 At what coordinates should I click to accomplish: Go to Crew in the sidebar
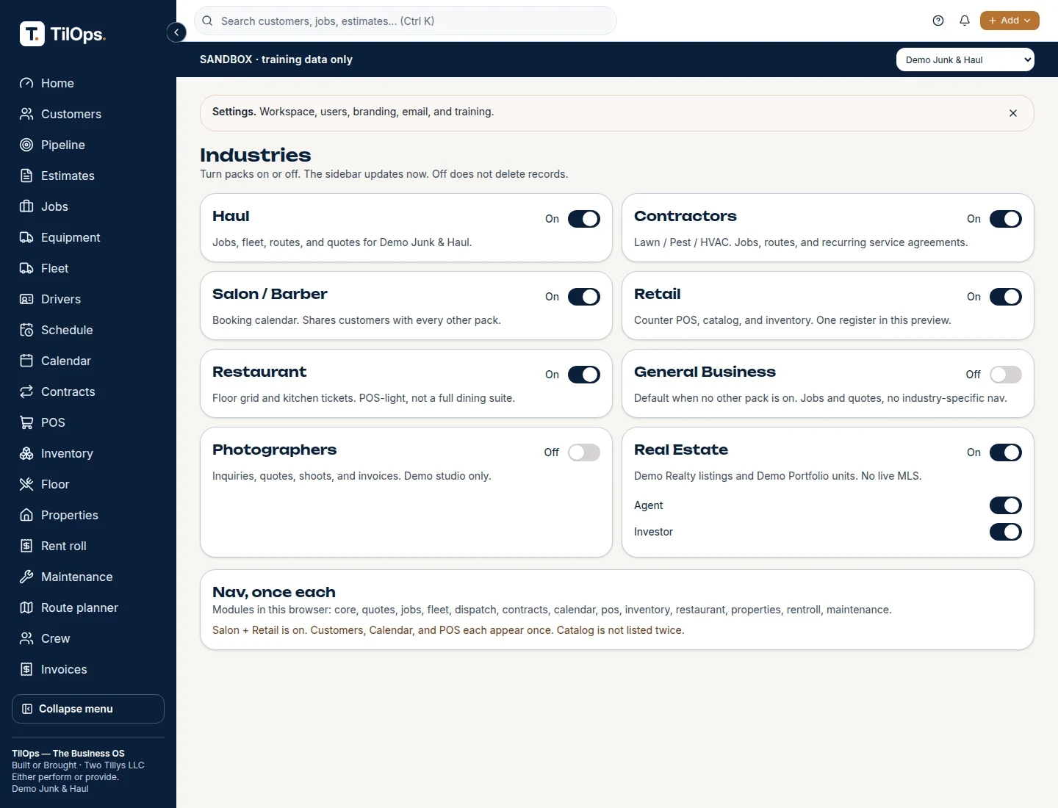(x=88, y=638)
